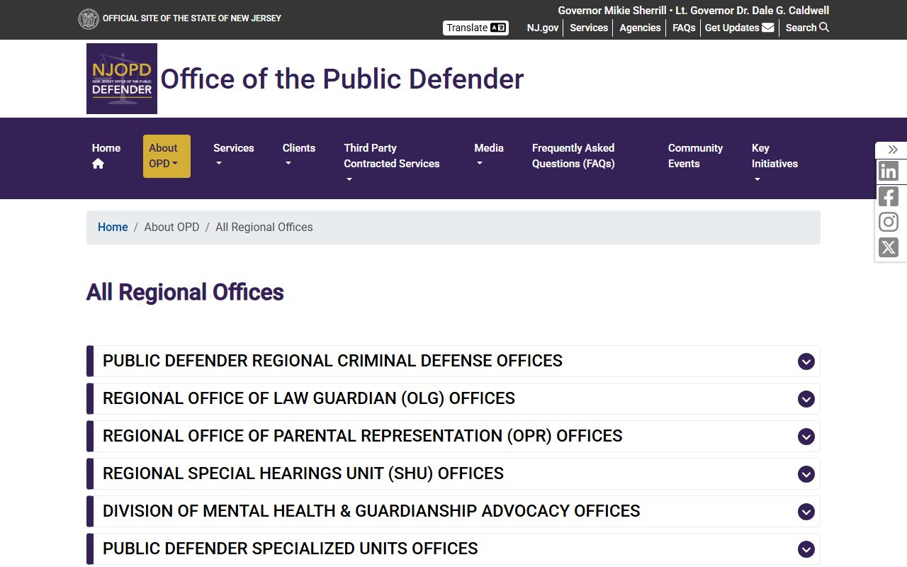Open the LinkedIn social icon
This screenshot has height=567, width=907.
[x=889, y=171]
